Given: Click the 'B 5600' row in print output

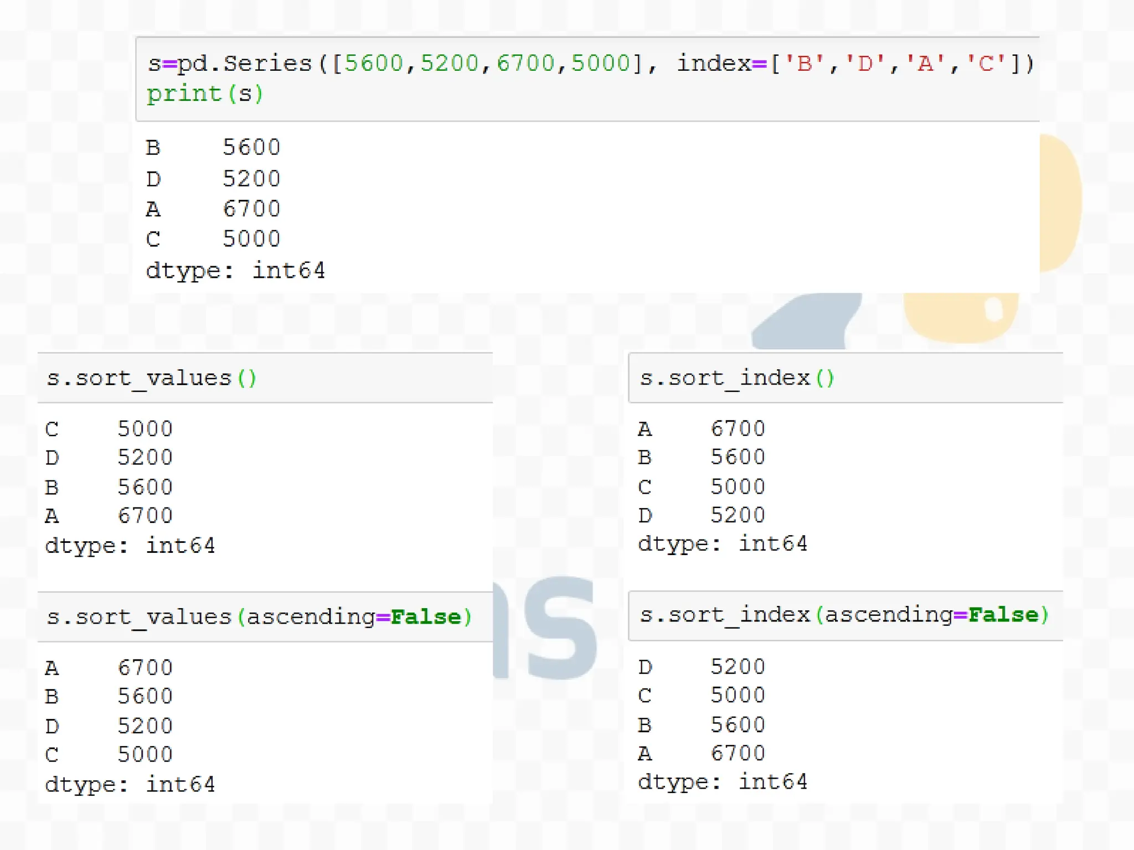Looking at the screenshot, I should [x=213, y=148].
